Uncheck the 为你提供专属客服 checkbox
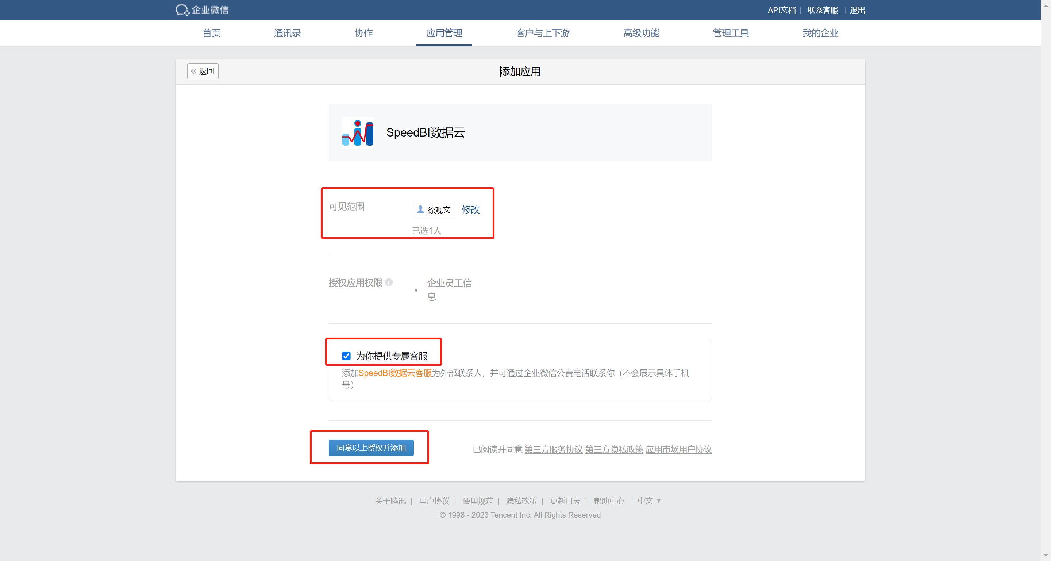Viewport: 1051px width, 561px height. 346,356
